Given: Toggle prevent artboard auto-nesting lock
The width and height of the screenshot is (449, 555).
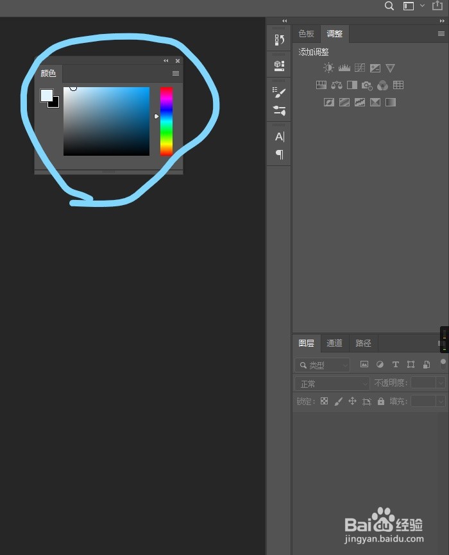Looking at the screenshot, I should click(367, 401).
